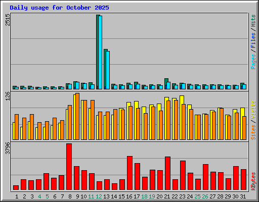The image size is (259, 202).
Task: Select the orange visits bar for day 11
Action: (x=93, y=120)
